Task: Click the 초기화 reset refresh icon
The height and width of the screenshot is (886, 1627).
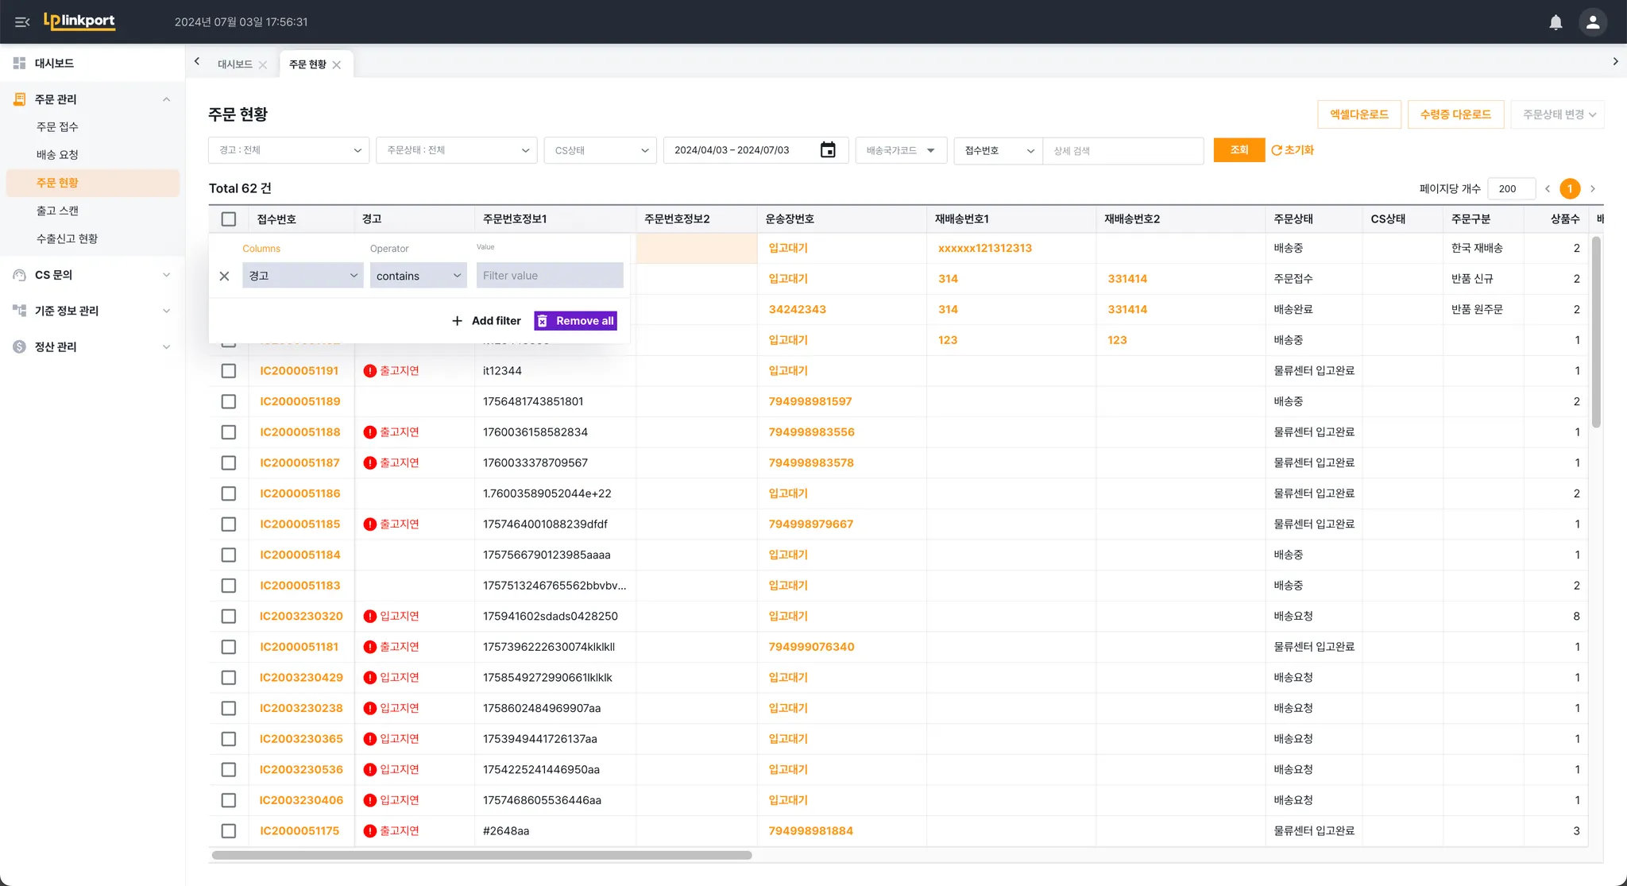Action: pos(1276,150)
